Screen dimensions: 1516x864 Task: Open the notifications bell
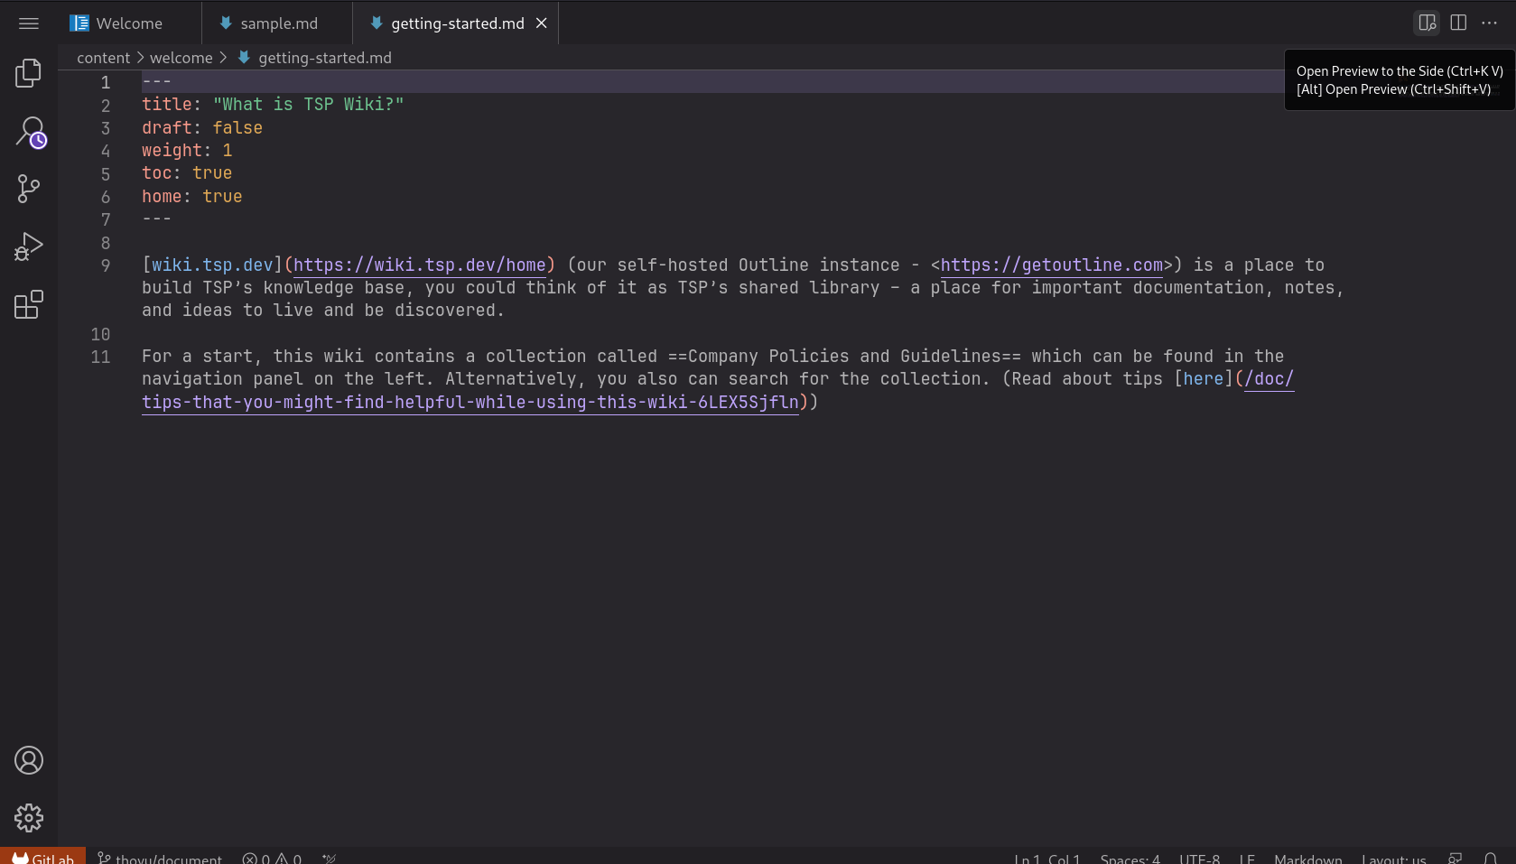[1491, 857]
